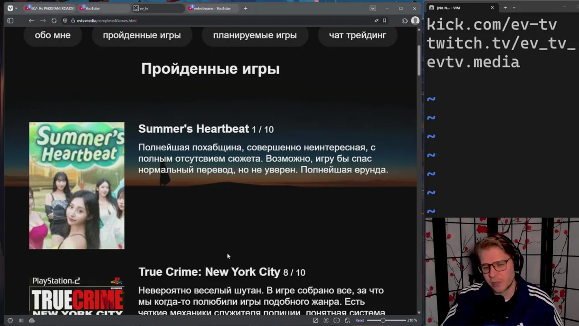Click the capture page icon in status bar
579x326 pixels.
click(x=315, y=320)
